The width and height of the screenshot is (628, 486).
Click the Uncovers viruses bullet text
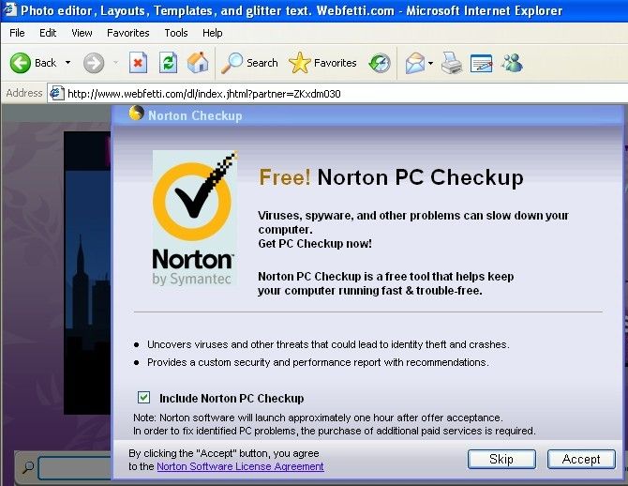(328, 344)
